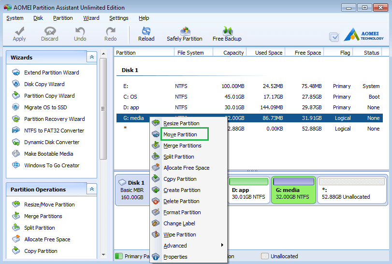
Task: Click the Discard toolbar icon
Action: point(50,31)
